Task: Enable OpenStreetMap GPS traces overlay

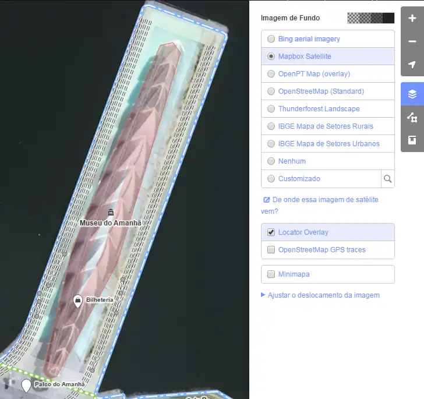Action: (271, 250)
